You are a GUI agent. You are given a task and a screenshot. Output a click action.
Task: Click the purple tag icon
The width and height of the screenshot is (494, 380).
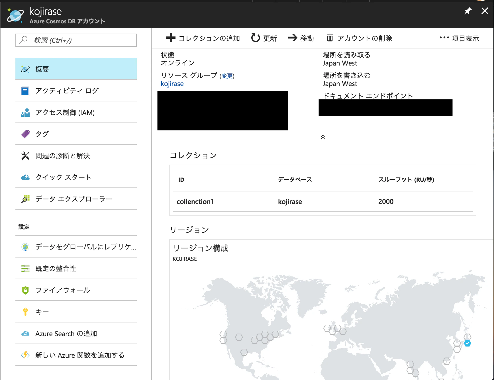coord(25,134)
